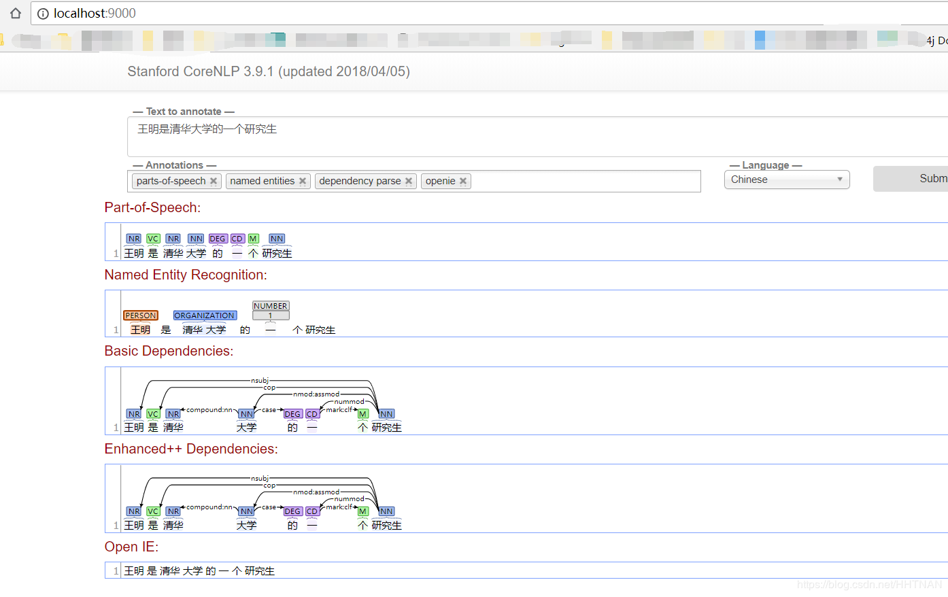Click the ORGANIZATION entity label
The height and width of the screenshot is (597, 948).
pos(205,315)
